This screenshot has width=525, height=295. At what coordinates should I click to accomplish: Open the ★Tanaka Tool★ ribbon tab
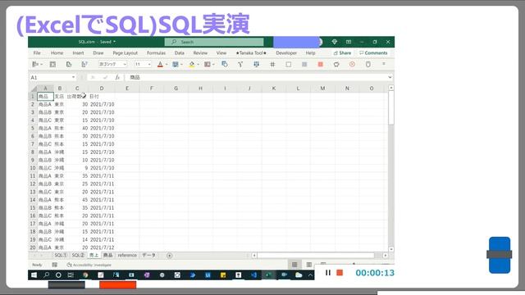pos(251,52)
